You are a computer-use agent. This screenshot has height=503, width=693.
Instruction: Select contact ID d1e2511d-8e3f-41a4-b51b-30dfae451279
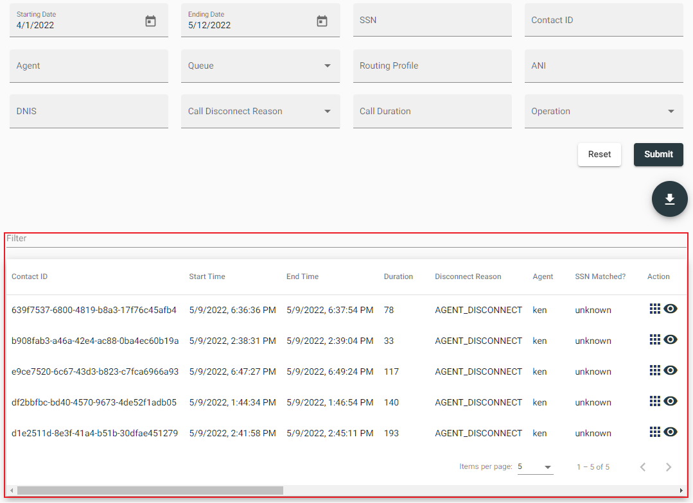pyautogui.click(x=94, y=433)
